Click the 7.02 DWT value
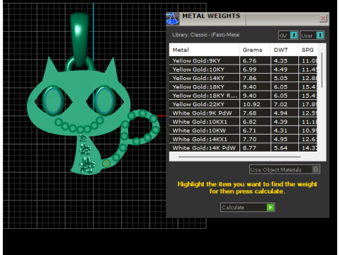Image resolution: width=340 pixels, height=255 pixels. point(280,104)
